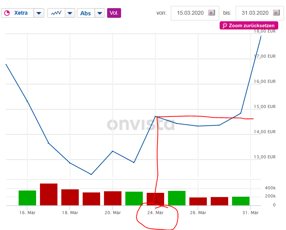The width and height of the screenshot is (286, 230).
Task: Click the 16. Mär axis label
Action: click(x=28, y=213)
